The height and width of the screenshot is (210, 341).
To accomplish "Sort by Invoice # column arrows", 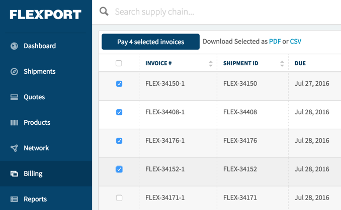I will click(x=211, y=64).
